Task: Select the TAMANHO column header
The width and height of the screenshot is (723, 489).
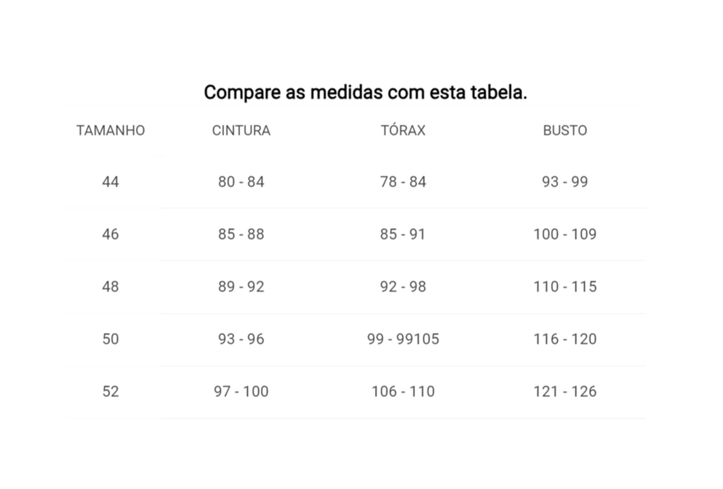Action: coord(111,130)
